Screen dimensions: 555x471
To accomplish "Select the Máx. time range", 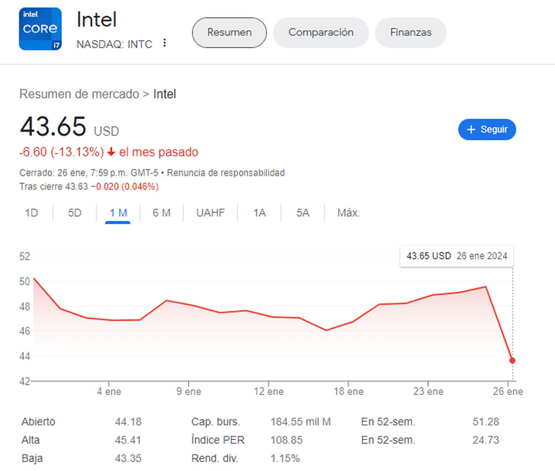I will 349,213.
